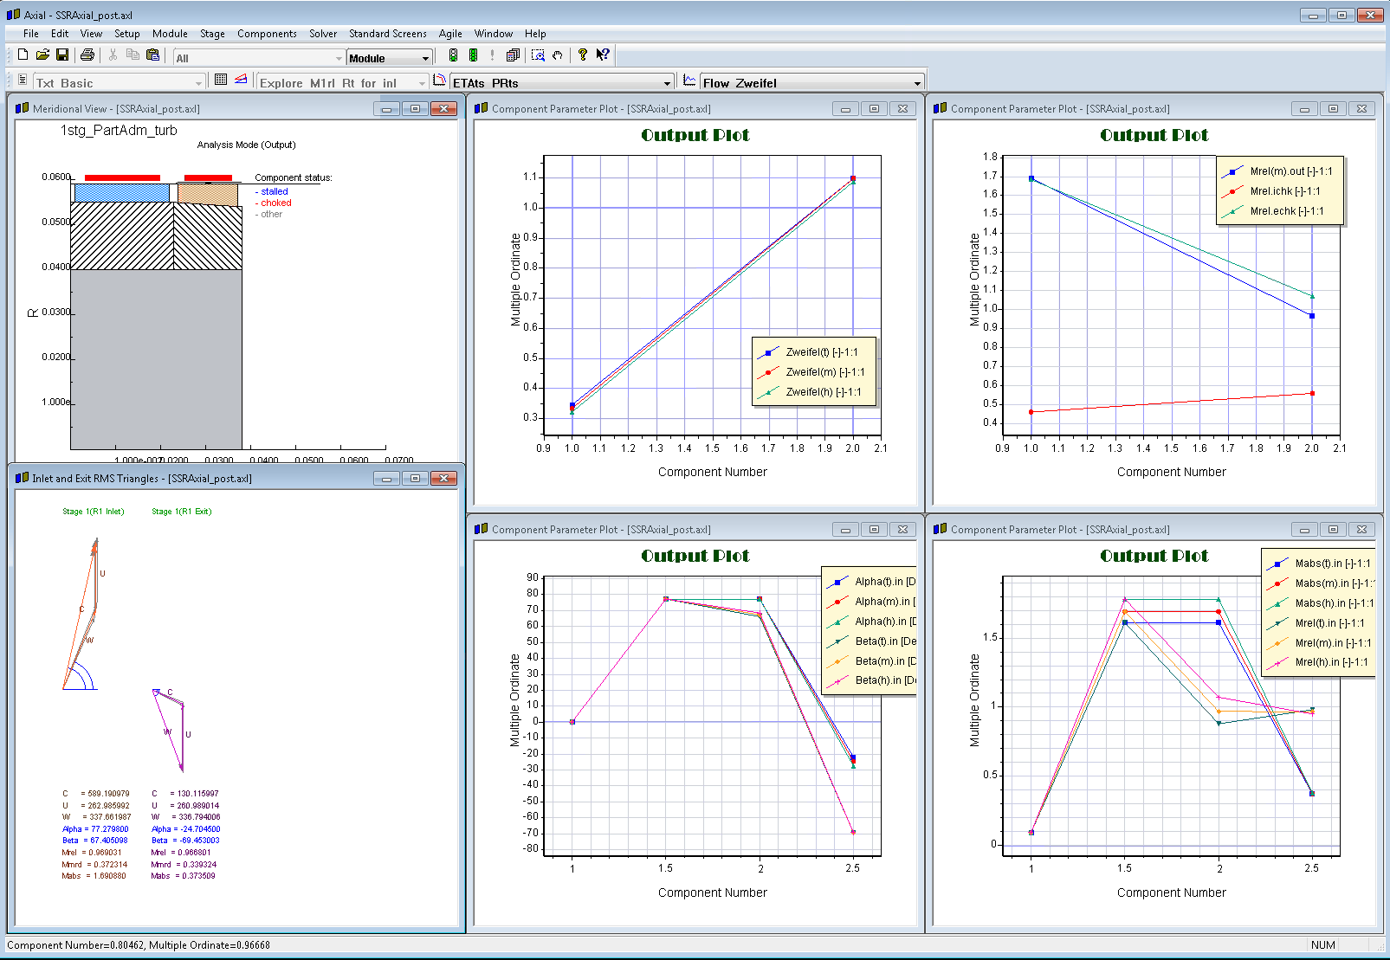Open the Agile menu
Image resolution: width=1390 pixels, height=960 pixels.
click(450, 34)
